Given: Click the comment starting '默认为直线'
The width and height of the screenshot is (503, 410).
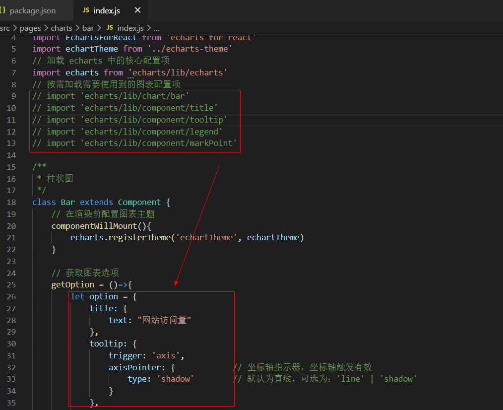Looking at the screenshot, I should (x=332, y=379).
